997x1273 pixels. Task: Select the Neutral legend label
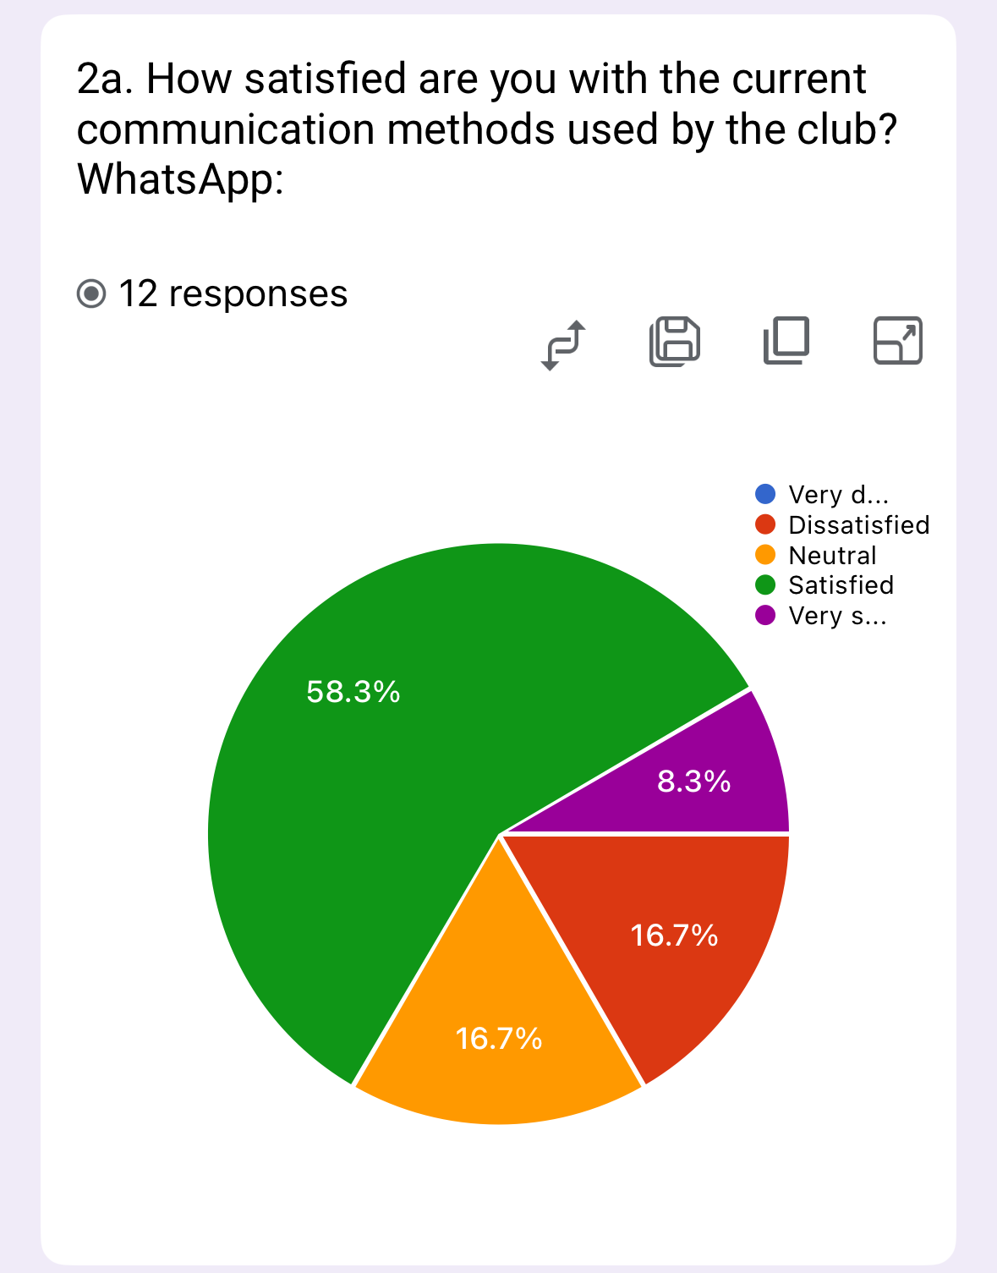[832, 556]
